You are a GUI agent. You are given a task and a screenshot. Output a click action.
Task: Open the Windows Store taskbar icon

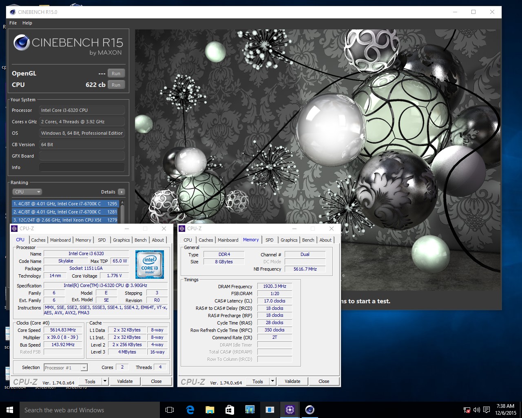[230, 410]
